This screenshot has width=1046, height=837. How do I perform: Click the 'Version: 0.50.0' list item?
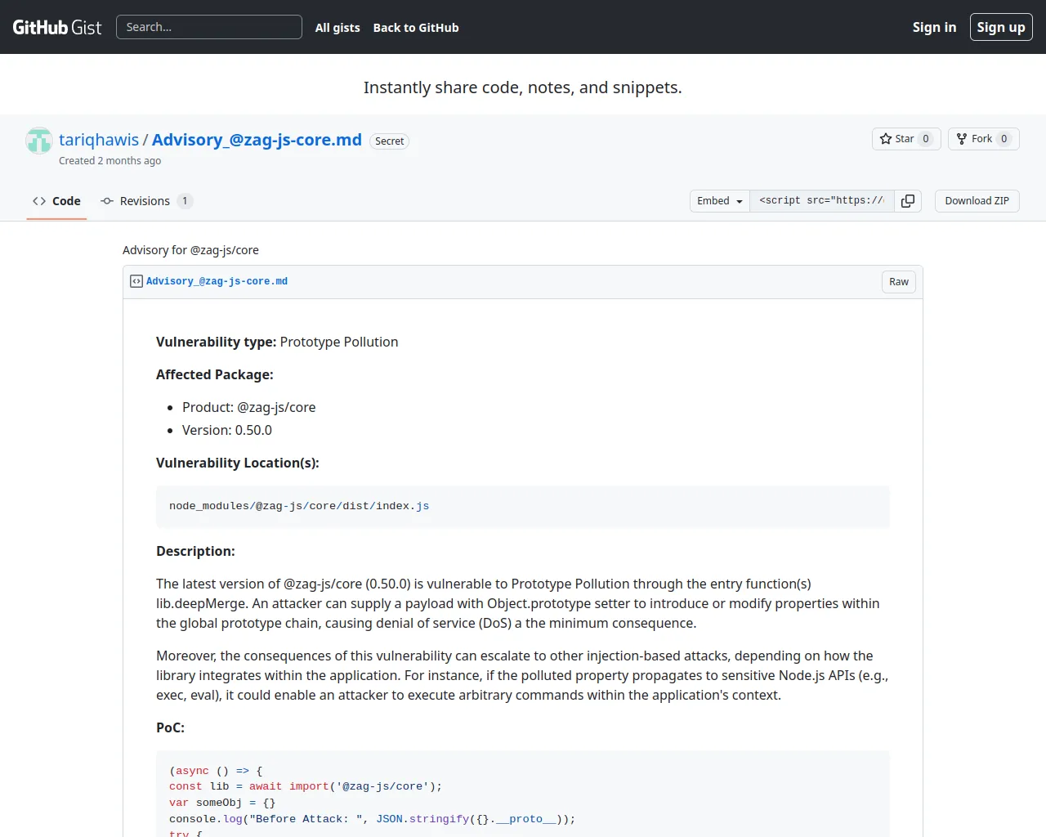[x=227, y=430]
